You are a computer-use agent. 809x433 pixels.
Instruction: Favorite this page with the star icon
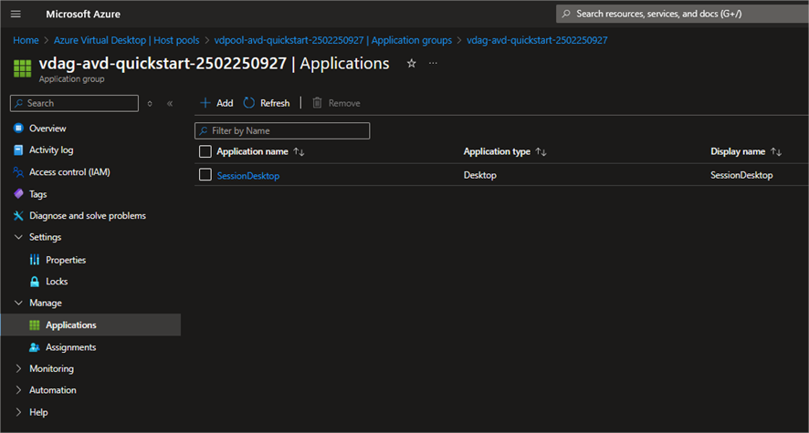[x=411, y=63]
